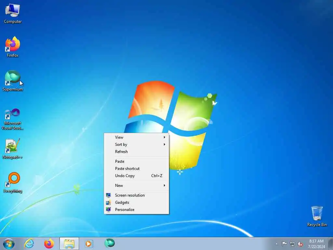Choose Undo Copy in the context menu

click(x=136, y=176)
